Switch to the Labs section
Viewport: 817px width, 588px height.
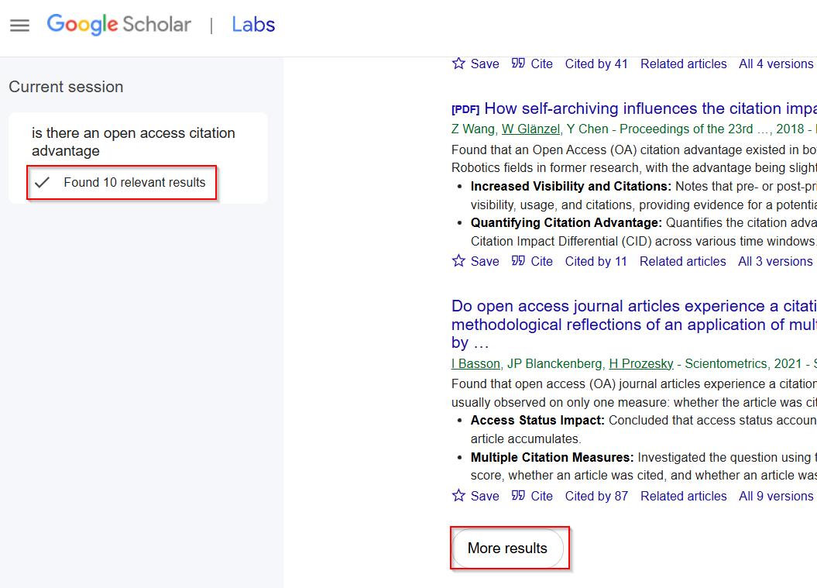point(252,24)
